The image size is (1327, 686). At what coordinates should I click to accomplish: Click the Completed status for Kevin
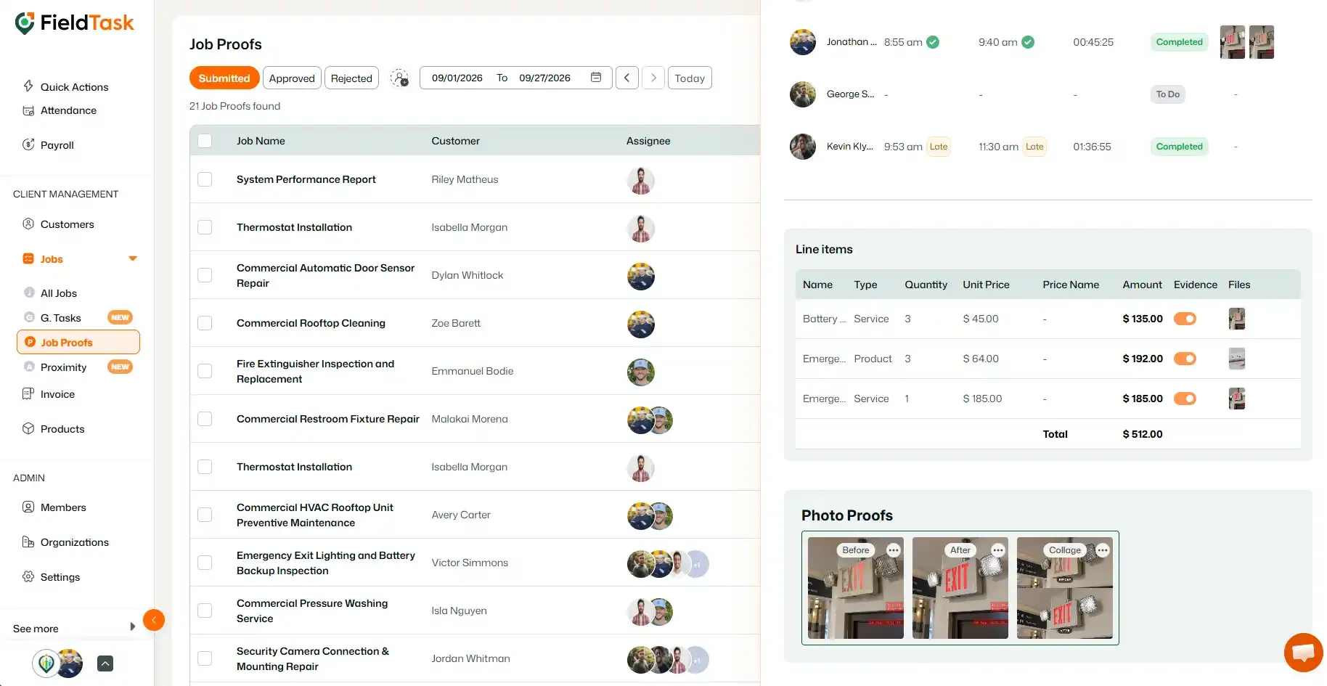(x=1179, y=147)
